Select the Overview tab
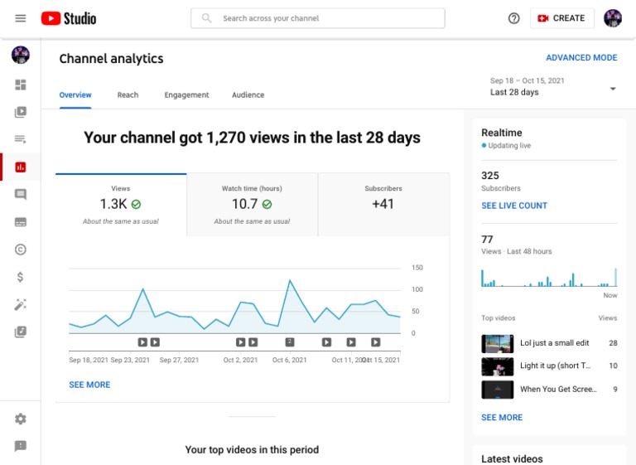The image size is (636, 465). tap(75, 95)
